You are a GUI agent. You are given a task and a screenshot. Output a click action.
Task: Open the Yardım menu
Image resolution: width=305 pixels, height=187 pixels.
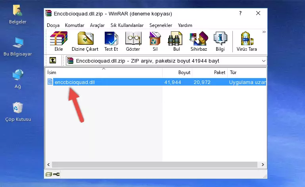point(185,25)
